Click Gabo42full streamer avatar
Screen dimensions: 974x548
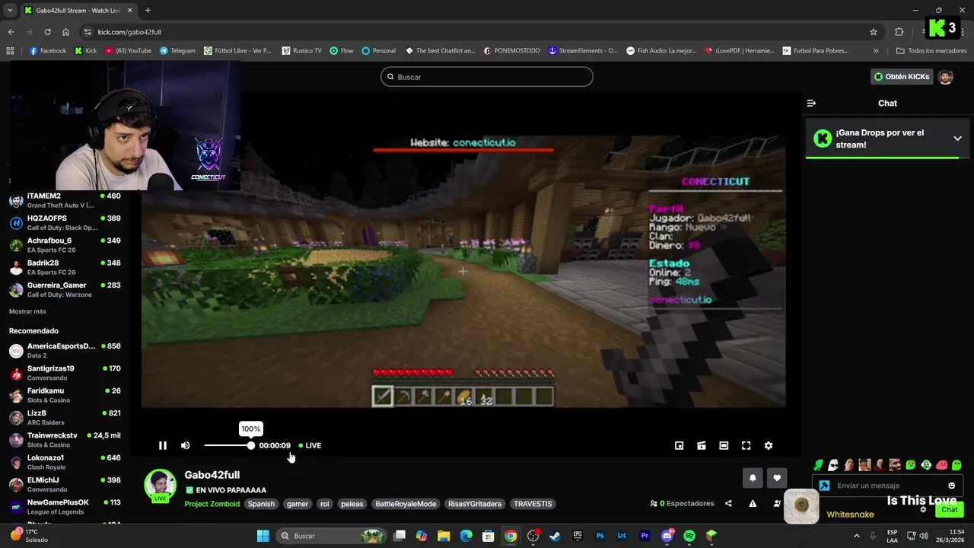pos(161,485)
